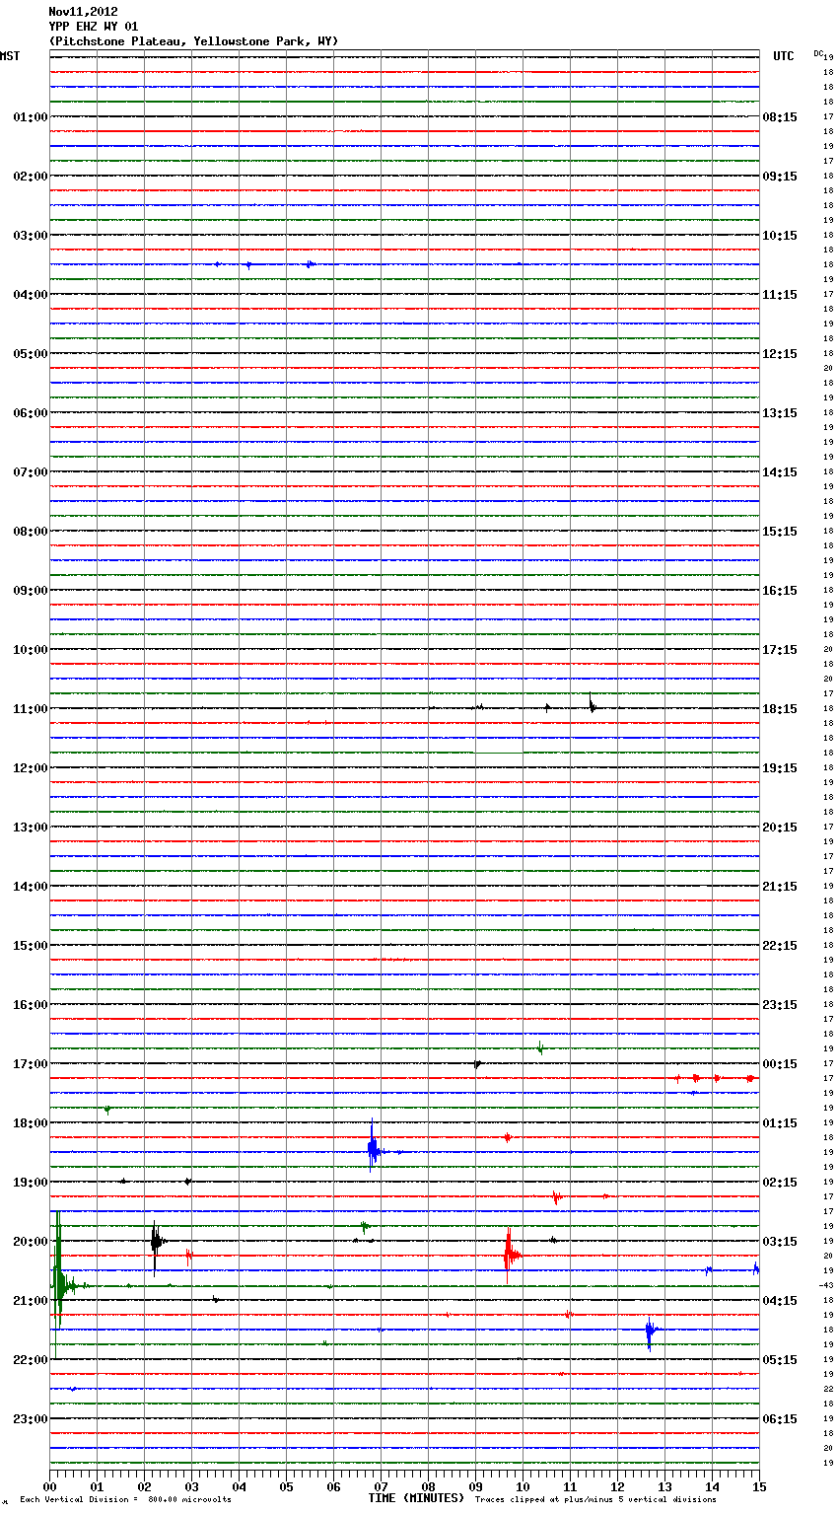The height and width of the screenshot is (1513, 838).
Task: Select the 18:00 MST time label
Action: tap(30, 1123)
